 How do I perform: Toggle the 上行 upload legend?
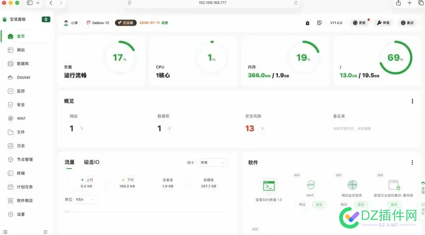87,180
